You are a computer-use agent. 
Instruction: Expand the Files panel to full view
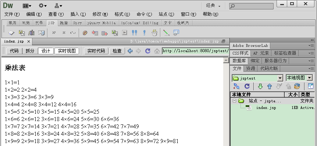(x=310, y=86)
